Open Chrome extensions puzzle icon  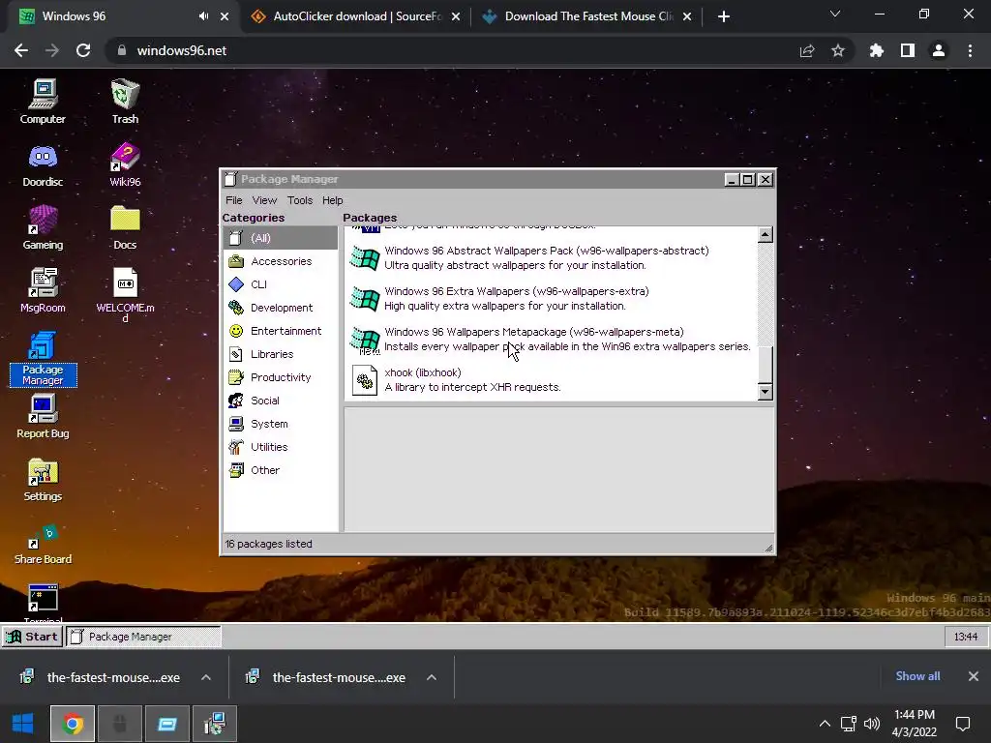(877, 50)
